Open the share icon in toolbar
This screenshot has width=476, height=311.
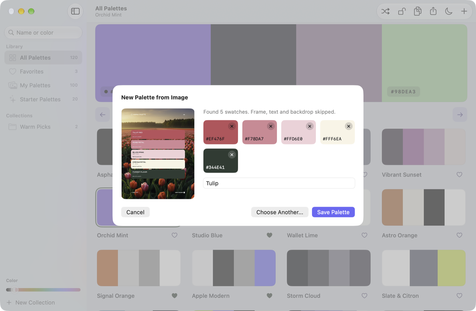pyautogui.click(x=433, y=11)
